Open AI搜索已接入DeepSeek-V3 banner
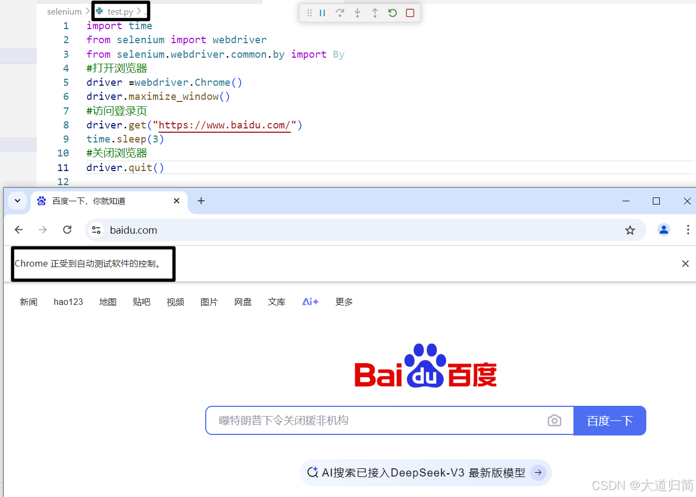Image resolution: width=696 pixels, height=497 pixels. click(425, 473)
